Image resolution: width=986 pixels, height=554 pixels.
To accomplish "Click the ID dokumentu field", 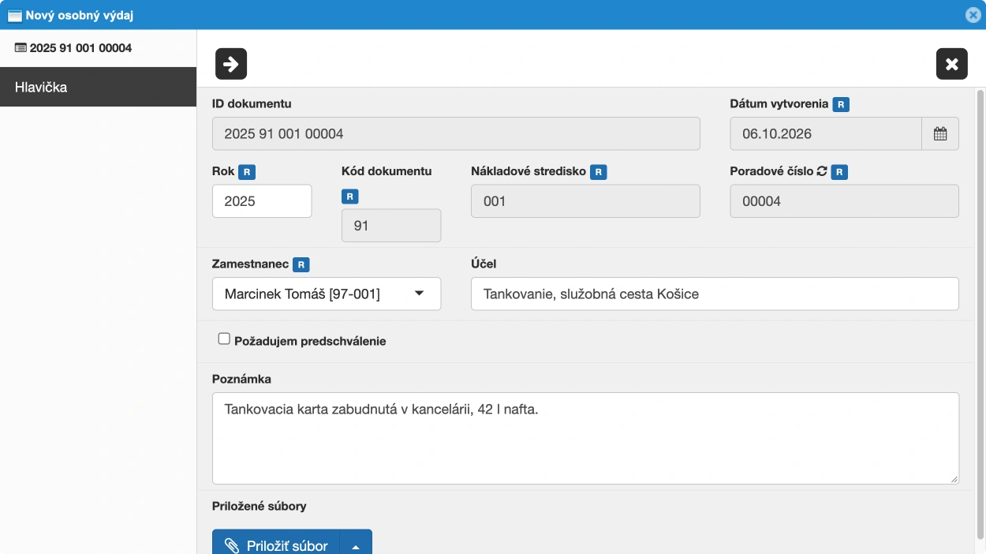I will tap(456, 134).
